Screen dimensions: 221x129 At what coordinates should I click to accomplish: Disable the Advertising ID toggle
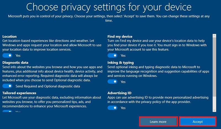point(112,108)
